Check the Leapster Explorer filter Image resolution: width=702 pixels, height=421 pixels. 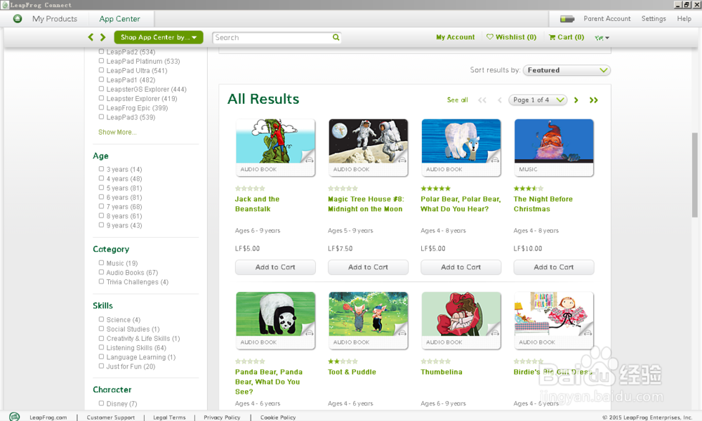tap(101, 98)
